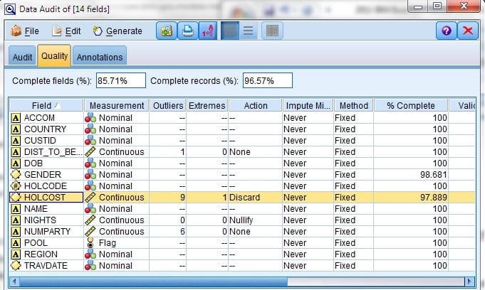Screen dimensions: 485x290
Task: Click the print icon in toolbar
Action: (x=187, y=31)
